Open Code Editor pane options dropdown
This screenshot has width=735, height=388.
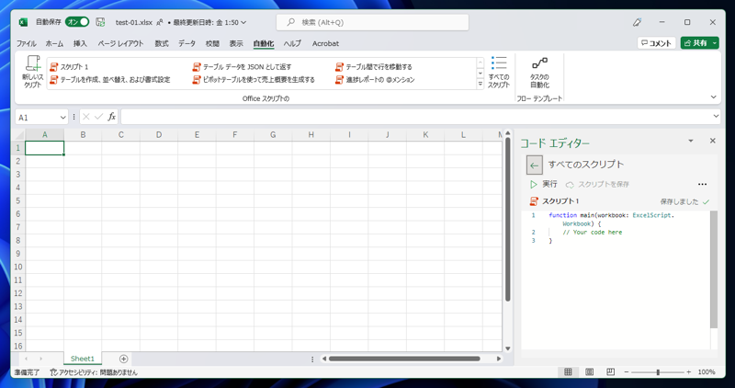[x=691, y=141]
